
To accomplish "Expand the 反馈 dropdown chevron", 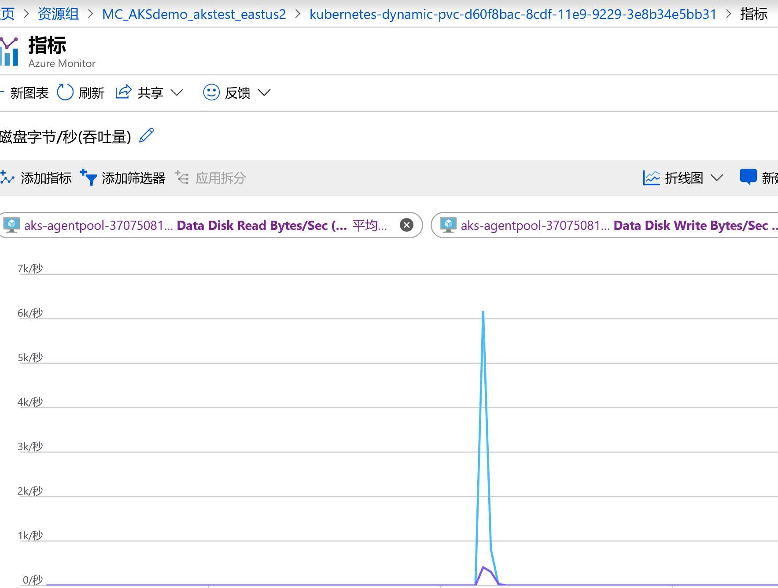I will click(264, 93).
